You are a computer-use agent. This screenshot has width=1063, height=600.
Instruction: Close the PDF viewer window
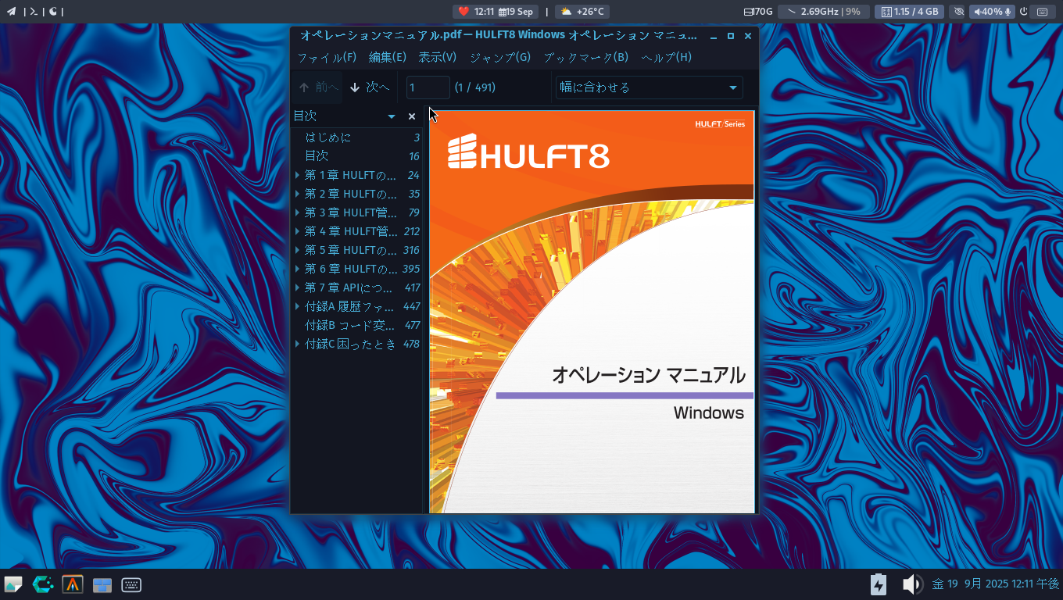pos(748,36)
